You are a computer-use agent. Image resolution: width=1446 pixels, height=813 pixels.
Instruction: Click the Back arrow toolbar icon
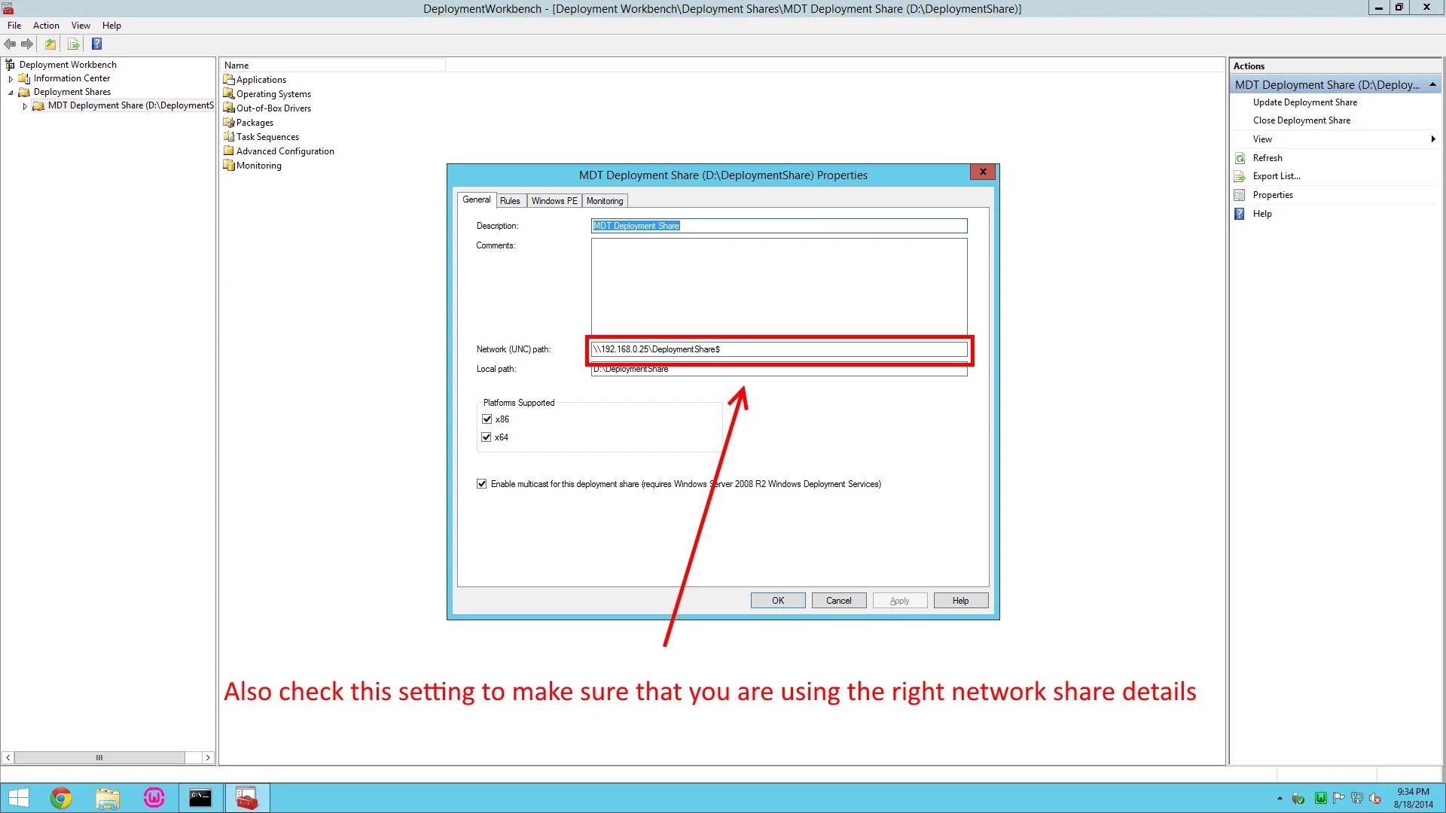(10, 44)
